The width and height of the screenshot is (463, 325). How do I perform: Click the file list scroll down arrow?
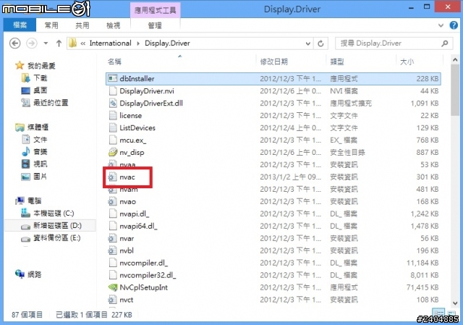pos(455,303)
